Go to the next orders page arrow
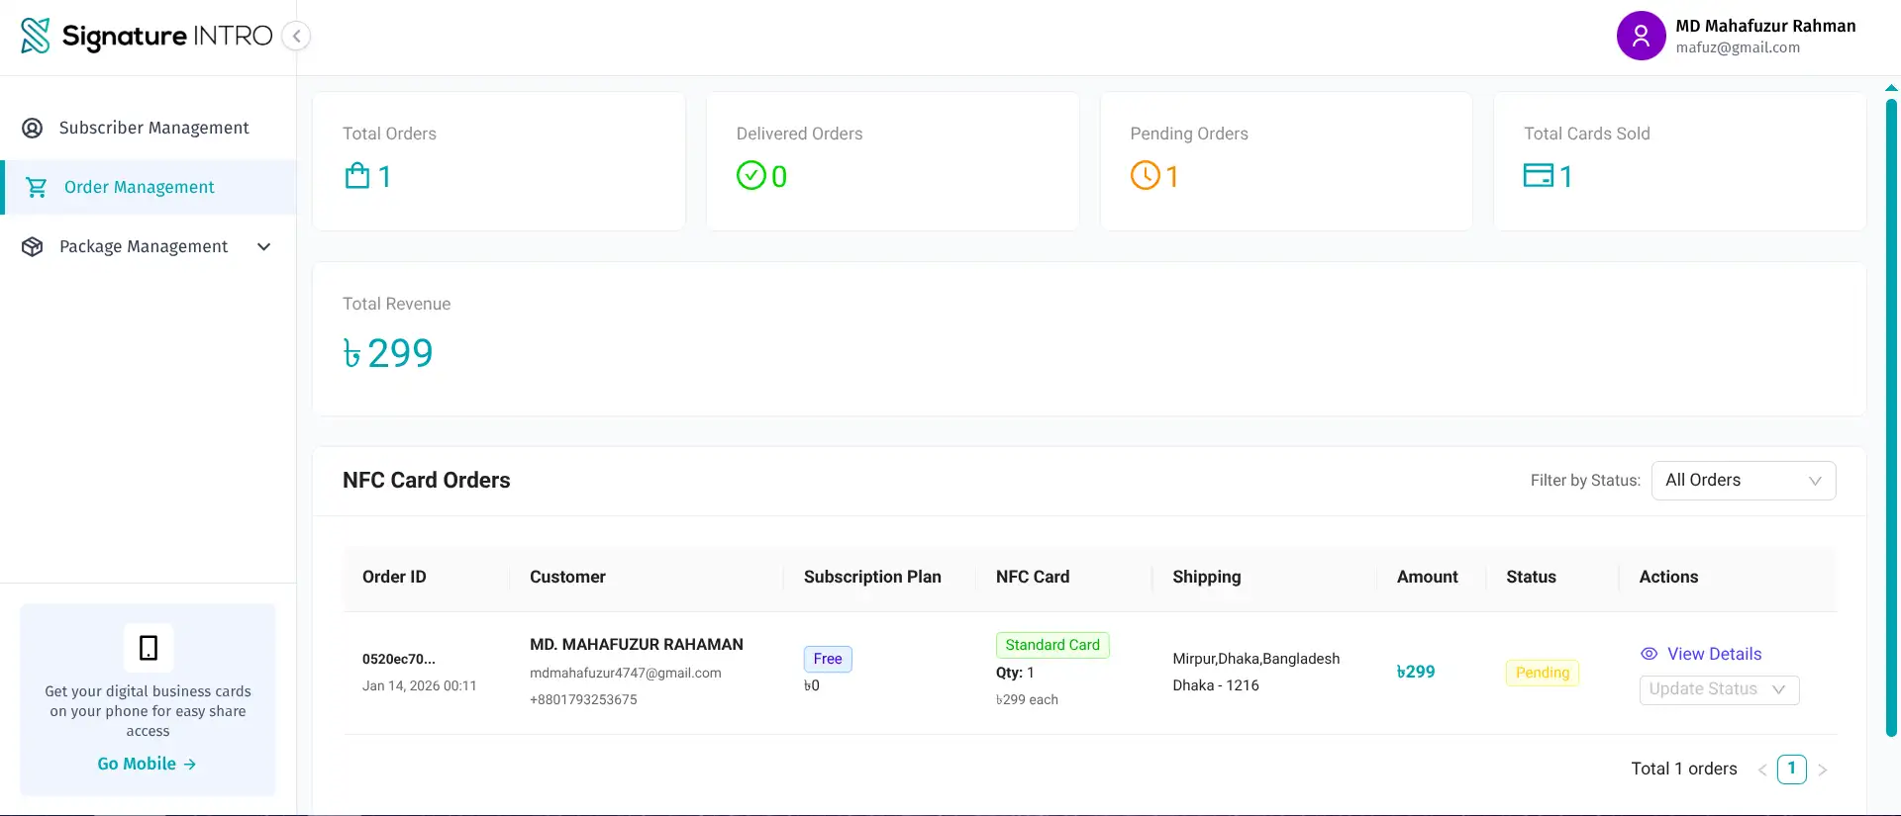1901x816 pixels. [x=1823, y=770]
